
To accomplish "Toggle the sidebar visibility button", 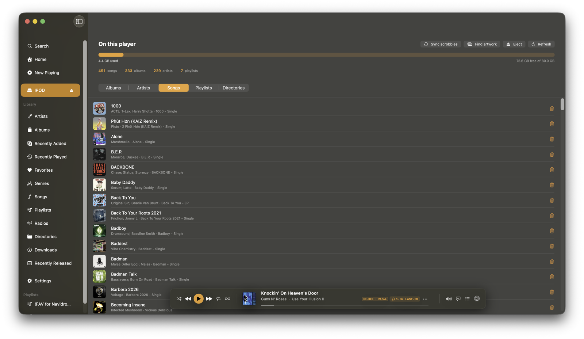I will pos(79,22).
